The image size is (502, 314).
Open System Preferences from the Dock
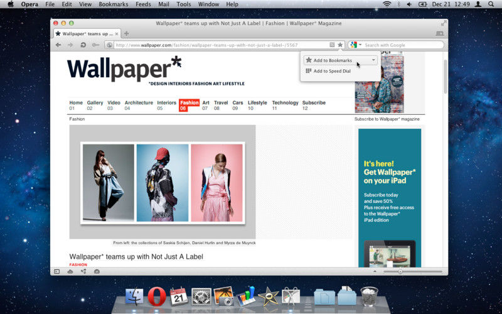(201, 296)
